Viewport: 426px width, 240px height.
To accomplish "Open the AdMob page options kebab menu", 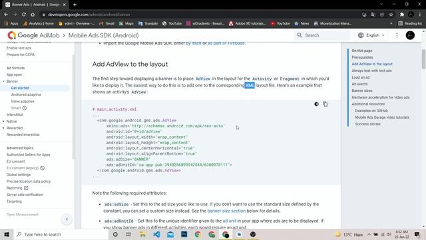I will coord(397,35).
